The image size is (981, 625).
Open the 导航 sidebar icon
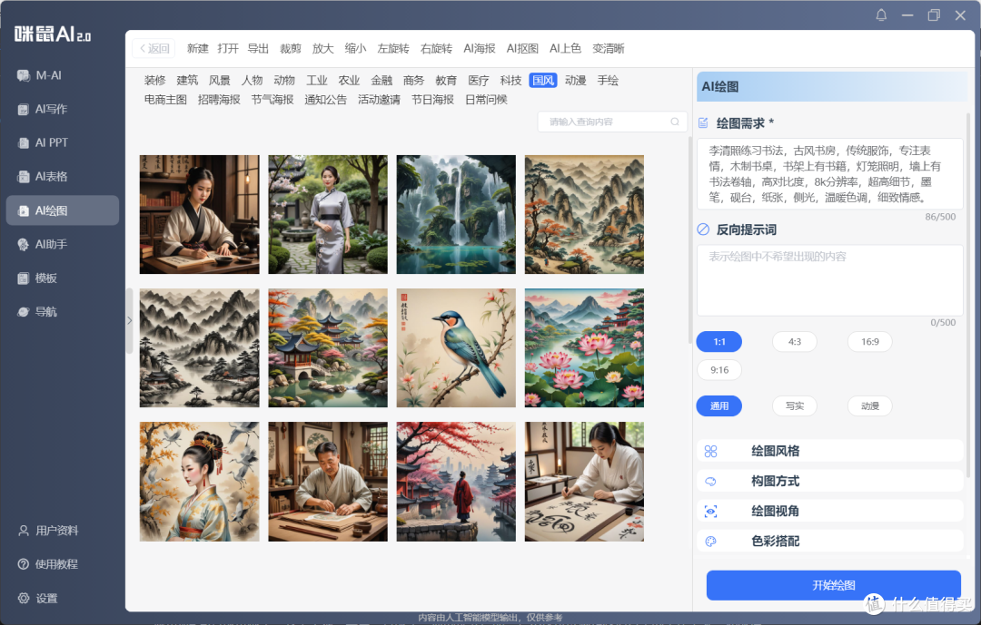click(x=23, y=312)
